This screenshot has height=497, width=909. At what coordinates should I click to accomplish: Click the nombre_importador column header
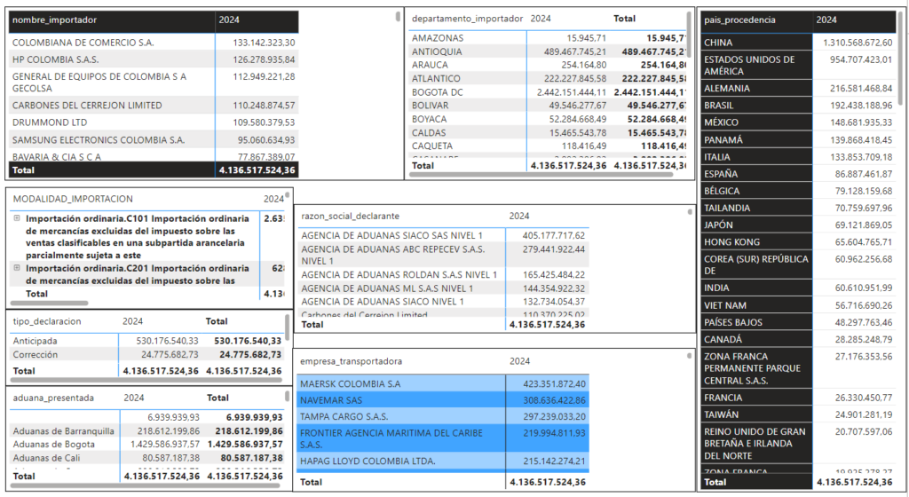point(54,20)
